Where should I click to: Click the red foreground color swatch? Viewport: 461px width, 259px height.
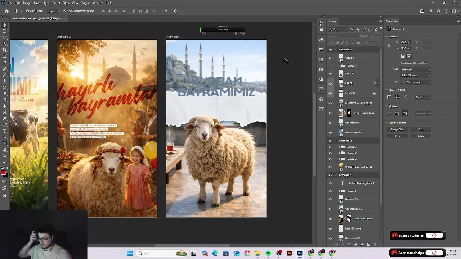(3, 173)
